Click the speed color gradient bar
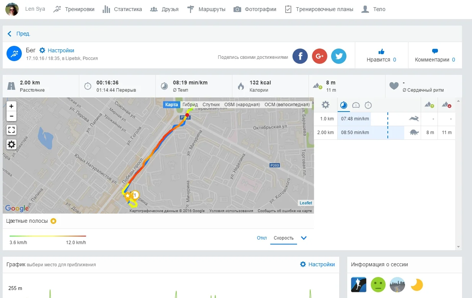 [x=48, y=236]
